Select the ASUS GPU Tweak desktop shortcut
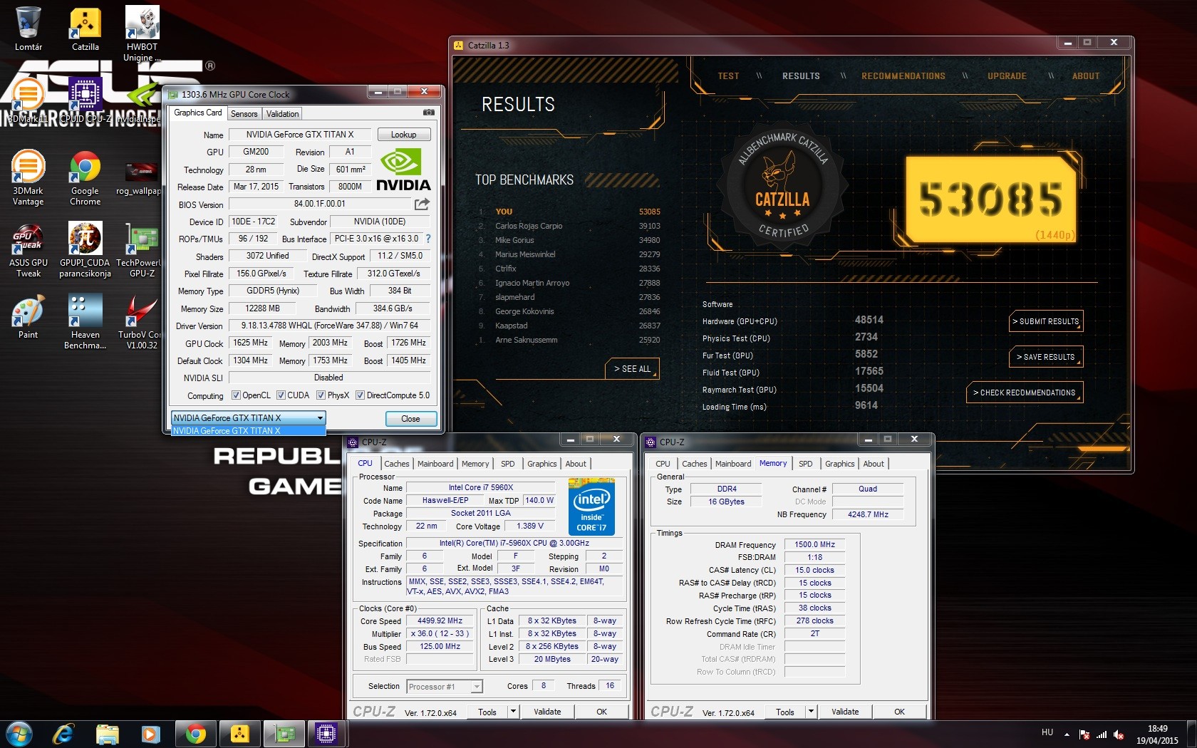This screenshot has height=748, width=1197. point(28,249)
